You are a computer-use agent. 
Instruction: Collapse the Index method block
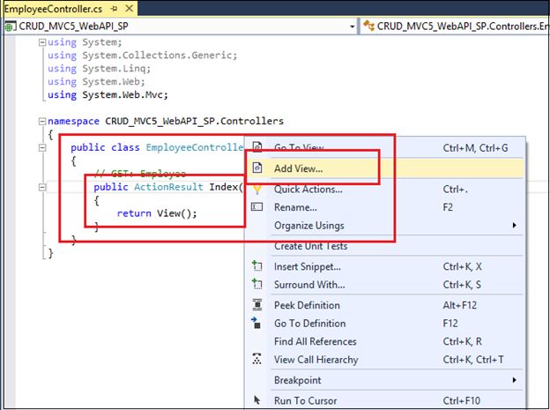pos(42,187)
